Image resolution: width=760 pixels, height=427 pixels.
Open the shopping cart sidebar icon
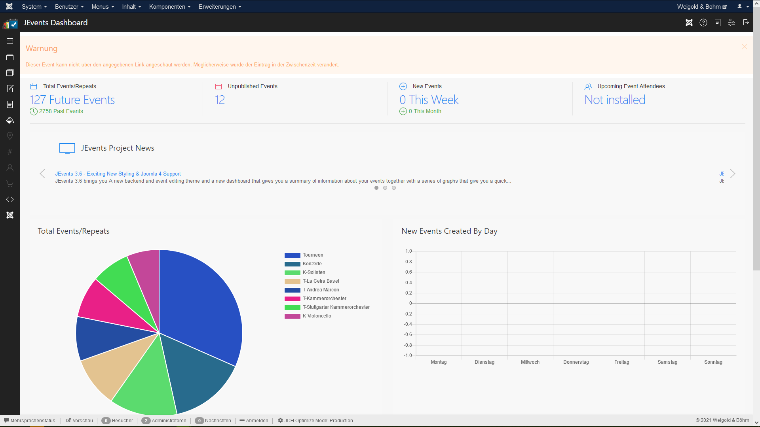pos(10,183)
